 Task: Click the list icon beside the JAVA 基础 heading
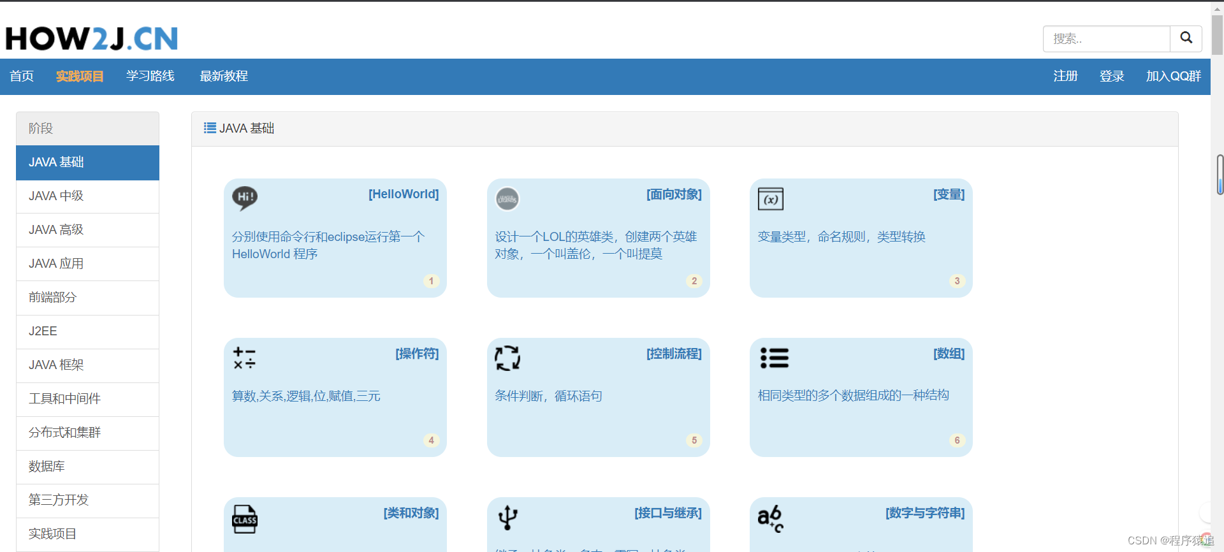tap(210, 128)
